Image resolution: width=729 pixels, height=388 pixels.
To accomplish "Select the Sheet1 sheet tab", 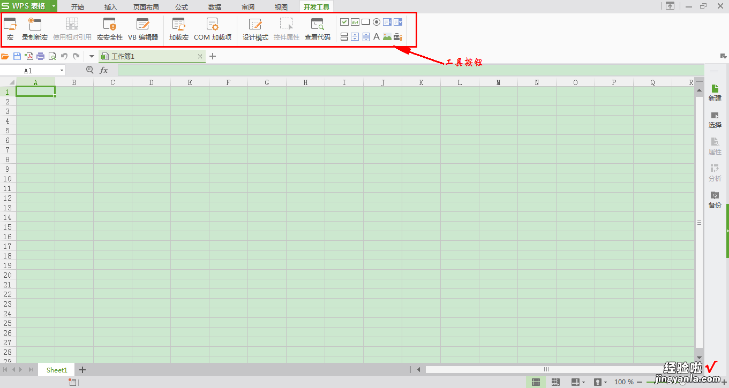I will [57, 370].
